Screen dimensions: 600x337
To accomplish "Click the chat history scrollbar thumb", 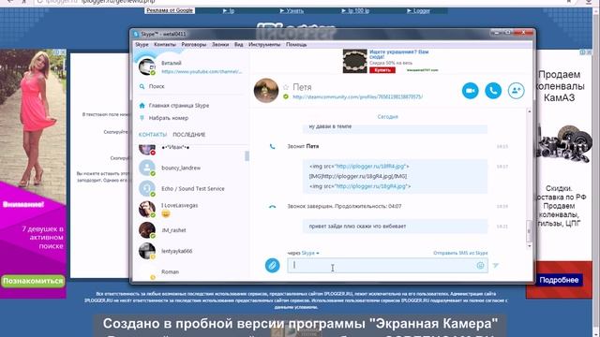I will (x=529, y=231).
